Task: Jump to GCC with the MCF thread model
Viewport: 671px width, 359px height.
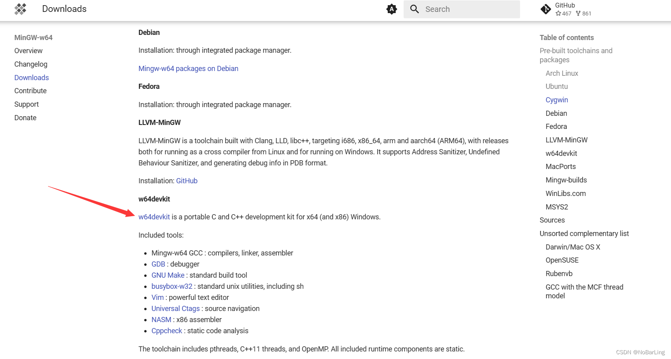Action: (584, 292)
